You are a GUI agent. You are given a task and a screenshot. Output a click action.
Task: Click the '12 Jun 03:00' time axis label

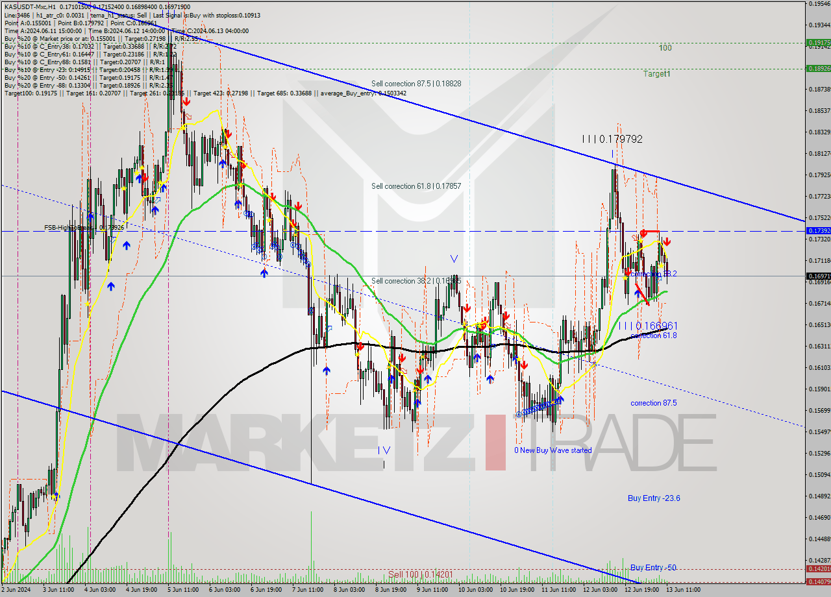[x=599, y=590]
